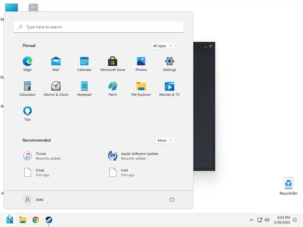303x227 pixels.
Task: Open Settings from pinned apps
Action: (x=170, y=64)
